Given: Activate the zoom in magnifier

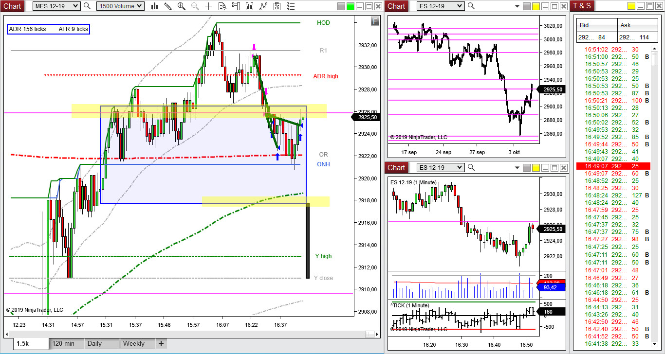Looking at the screenshot, I should point(182,6).
